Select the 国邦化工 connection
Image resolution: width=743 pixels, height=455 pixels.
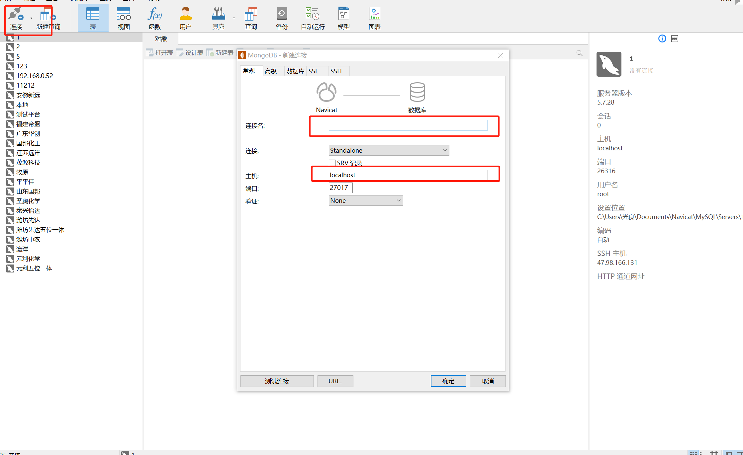point(71,143)
